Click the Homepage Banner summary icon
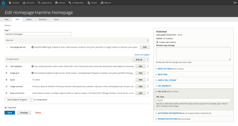Image resolution: width=238 pixels, height=126 pixels. coord(33,47)
